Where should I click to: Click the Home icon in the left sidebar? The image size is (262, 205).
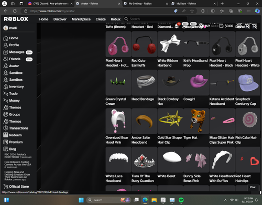[6, 38]
